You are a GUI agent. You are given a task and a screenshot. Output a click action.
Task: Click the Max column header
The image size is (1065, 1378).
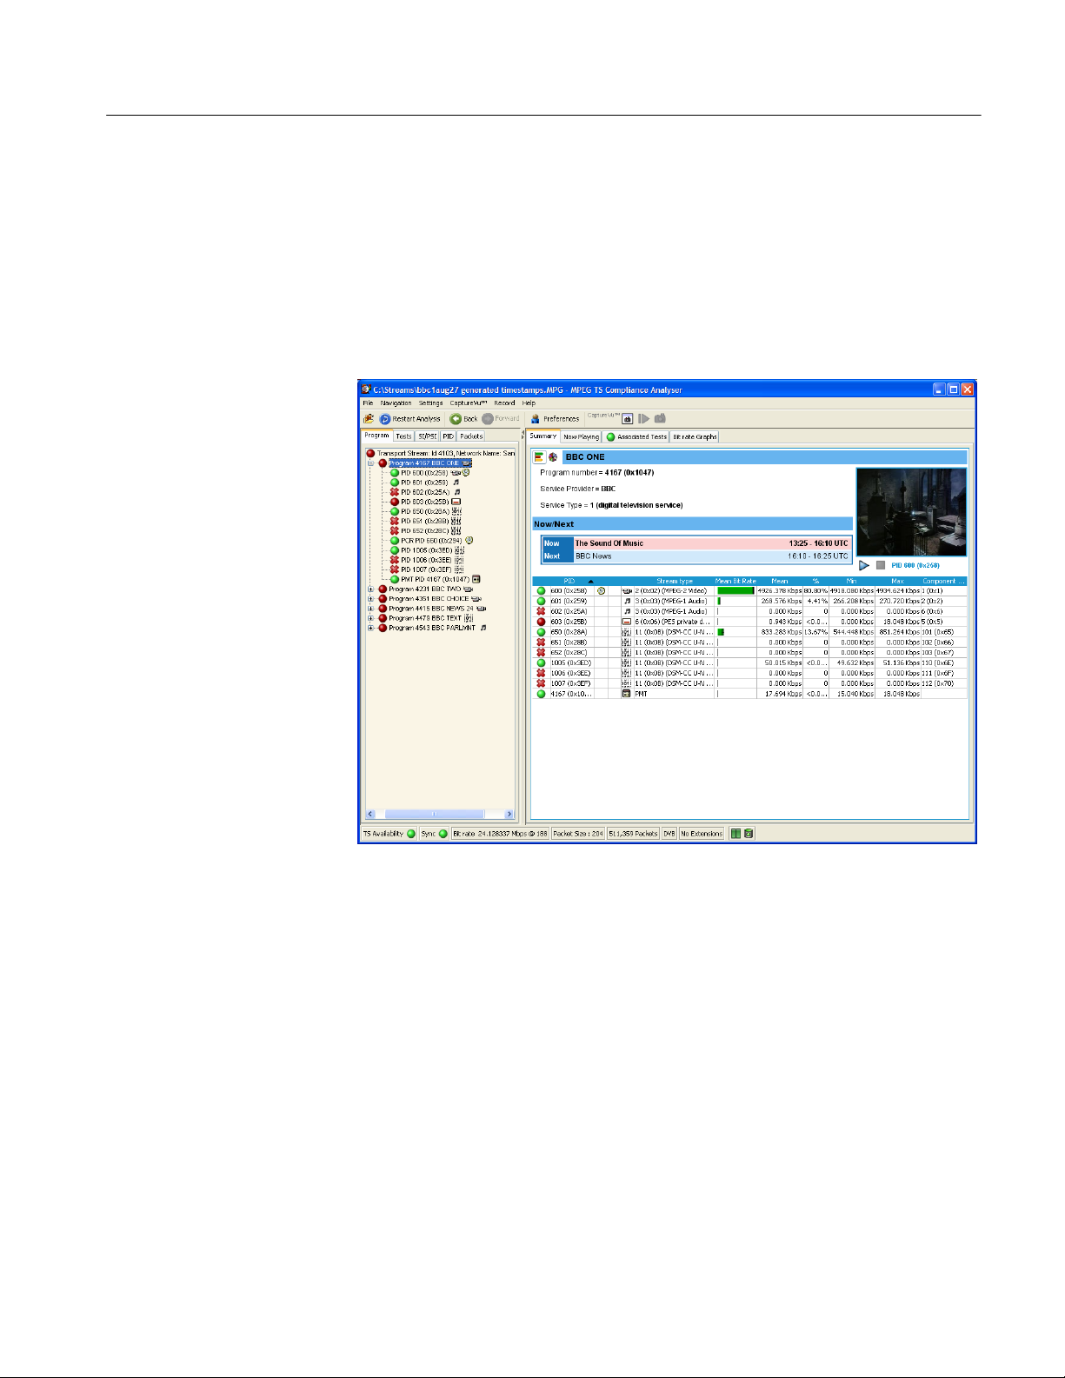(897, 581)
